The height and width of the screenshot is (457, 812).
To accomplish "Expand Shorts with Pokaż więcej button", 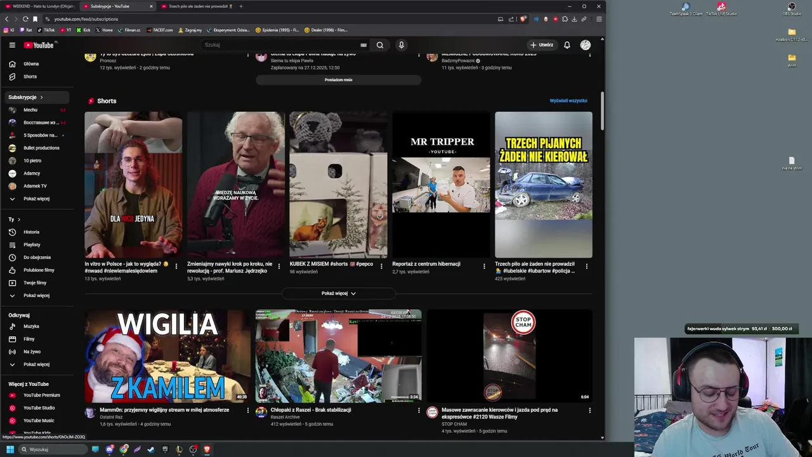I will pyautogui.click(x=338, y=293).
